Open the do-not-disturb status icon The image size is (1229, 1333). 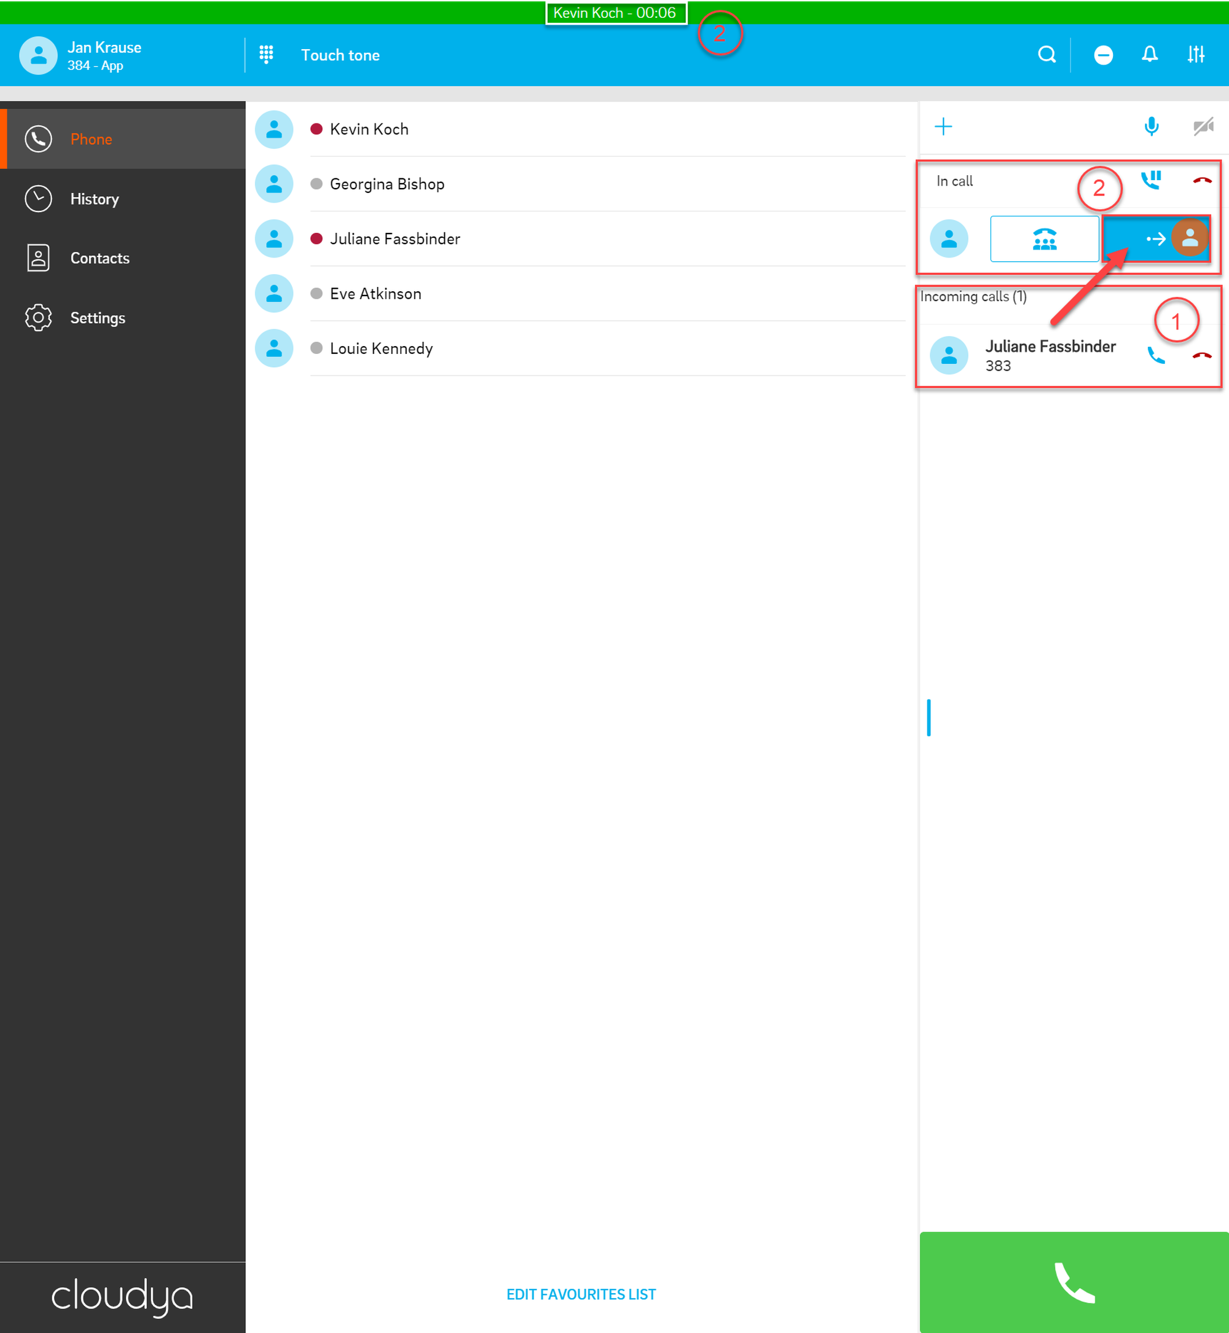(1103, 55)
